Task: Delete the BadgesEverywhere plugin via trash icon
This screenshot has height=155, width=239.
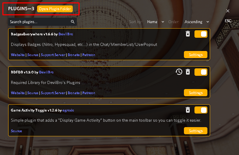Action: click(x=188, y=34)
